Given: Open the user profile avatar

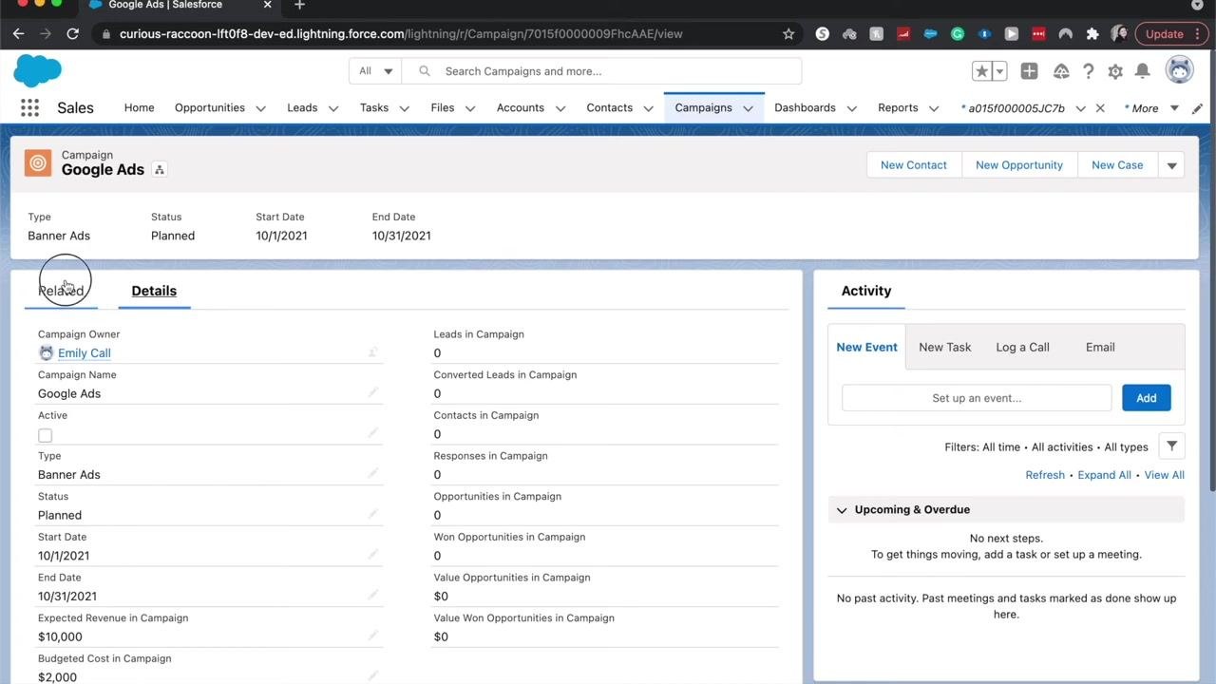Looking at the screenshot, I should 1179,70.
